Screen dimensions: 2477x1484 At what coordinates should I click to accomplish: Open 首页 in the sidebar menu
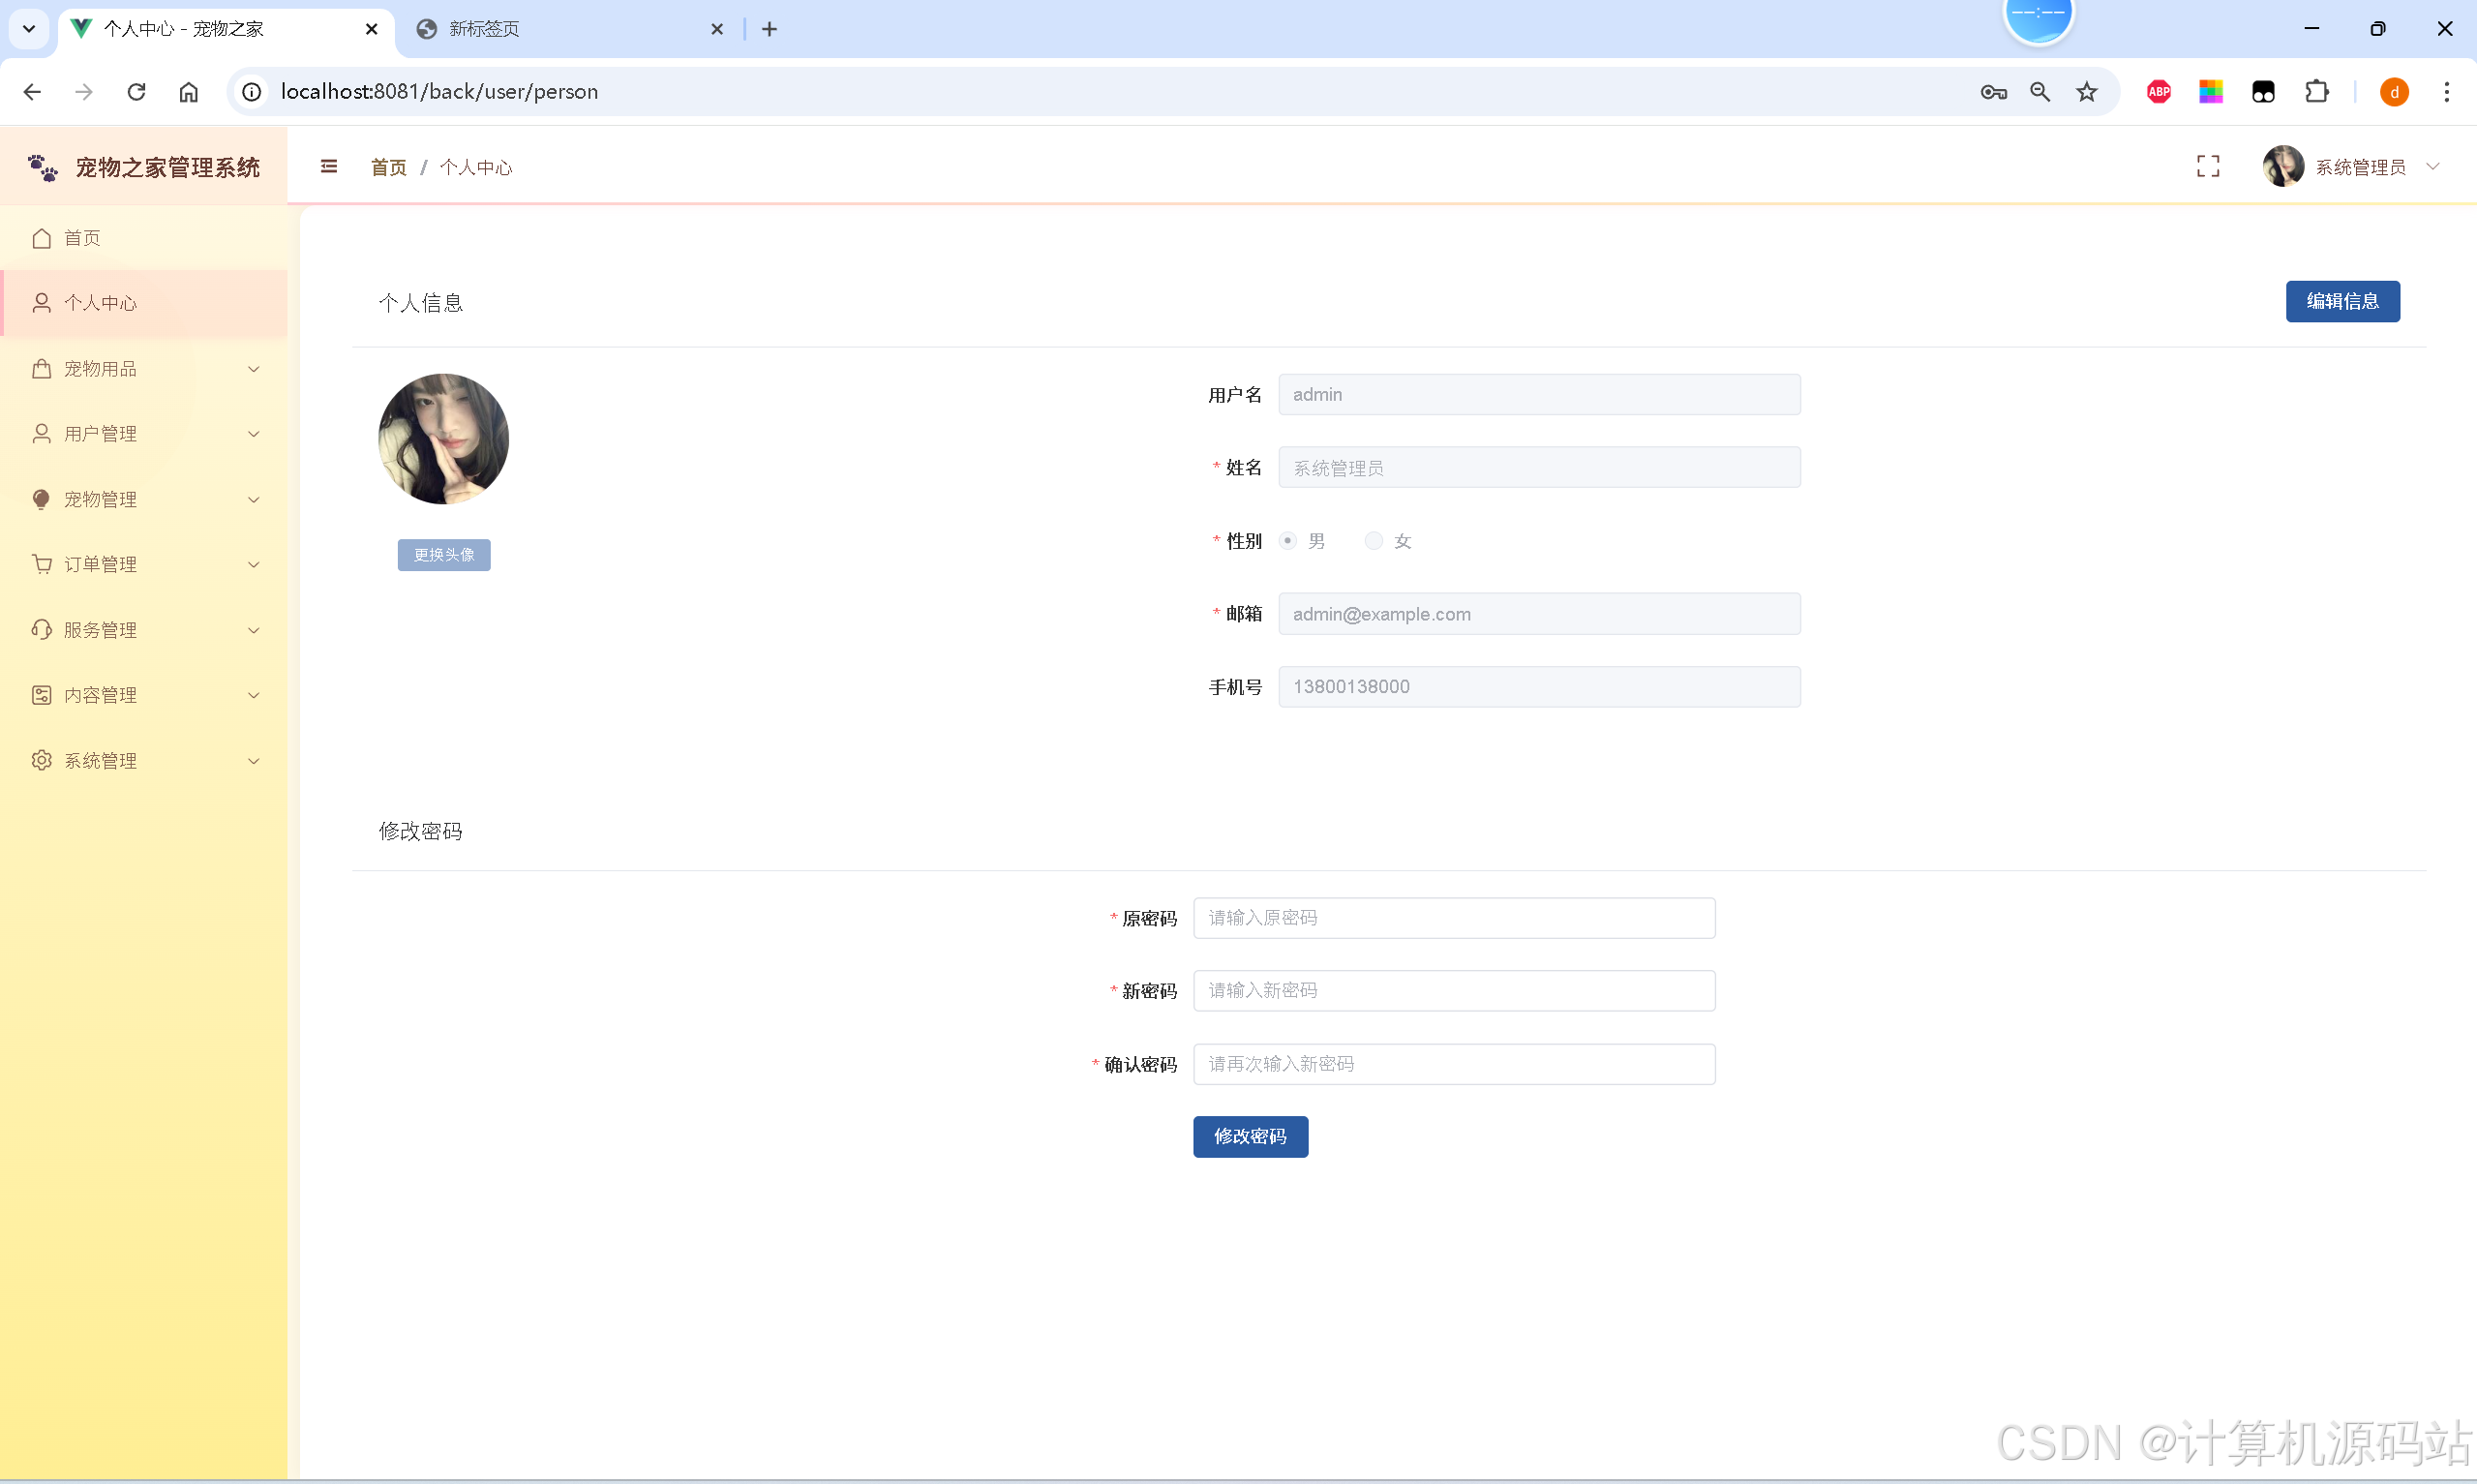coord(144,238)
